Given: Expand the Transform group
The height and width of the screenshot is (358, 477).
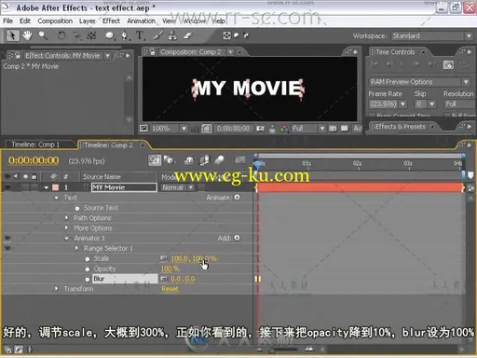Looking at the screenshot, I should click(56, 289).
